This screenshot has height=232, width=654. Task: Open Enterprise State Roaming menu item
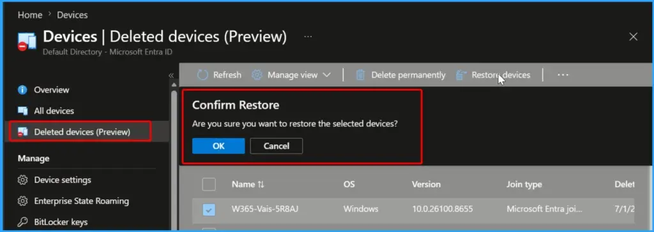coord(81,201)
